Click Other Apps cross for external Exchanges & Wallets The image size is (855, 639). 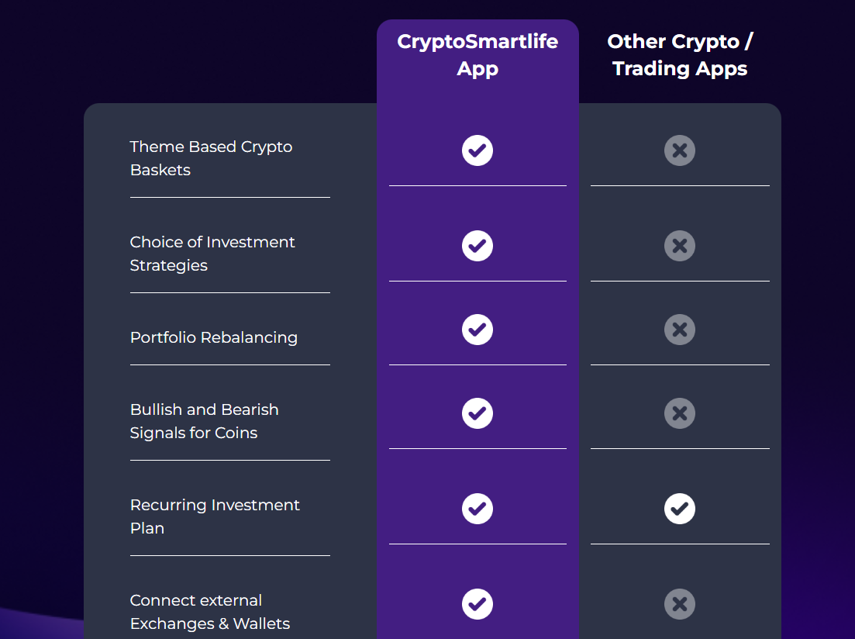tap(680, 604)
